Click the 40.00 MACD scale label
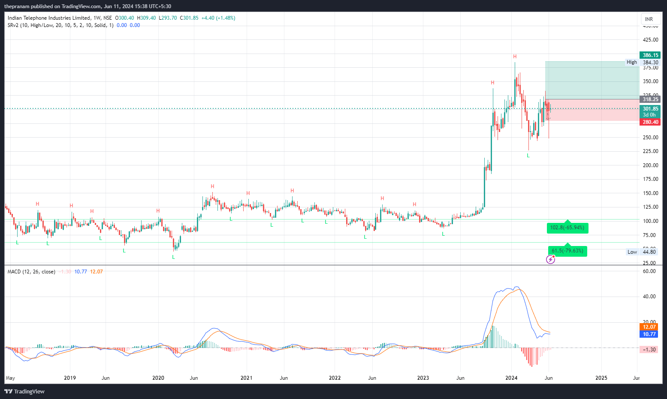 pyautogui.click(x=649, y=297)
